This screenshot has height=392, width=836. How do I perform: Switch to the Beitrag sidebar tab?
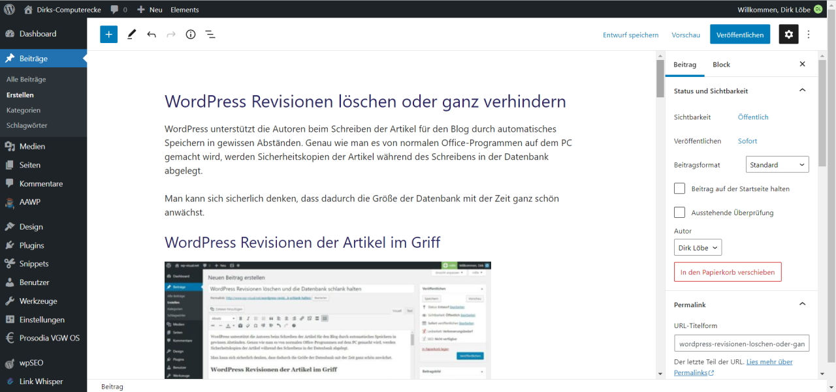click(684, 65)
